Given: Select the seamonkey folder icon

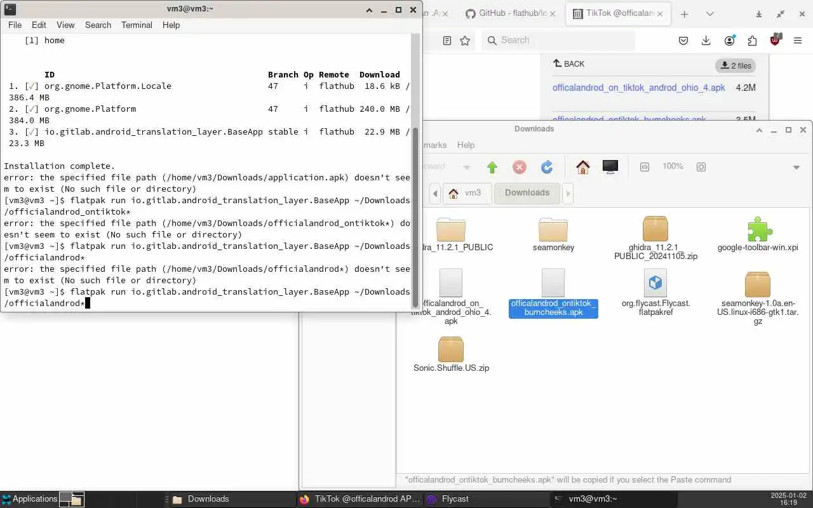Looking at the screenshot, I should click(x=553, y=229).
